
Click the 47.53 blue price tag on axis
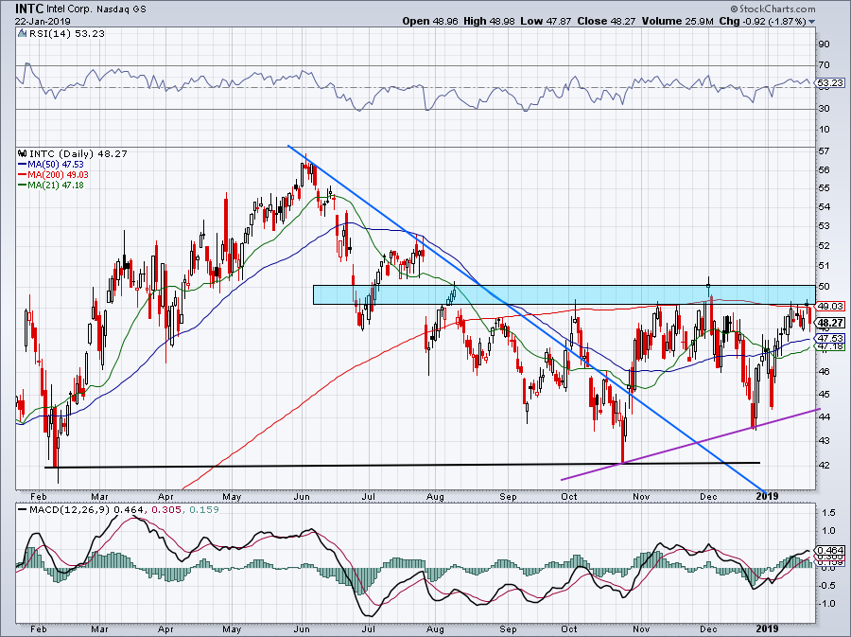click(x=830, y=338)
